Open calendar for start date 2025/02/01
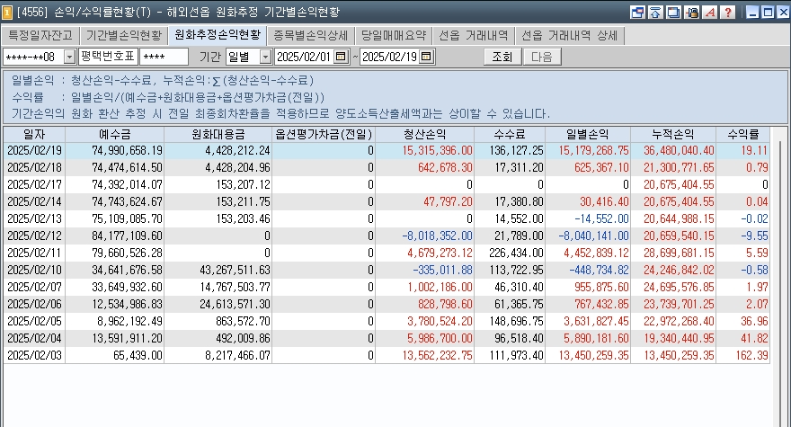The width and height of the screenshot is (791, 427). point(341,57)
